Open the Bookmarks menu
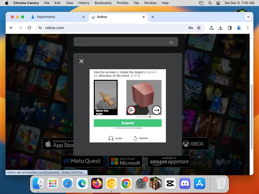 (103, 3)
